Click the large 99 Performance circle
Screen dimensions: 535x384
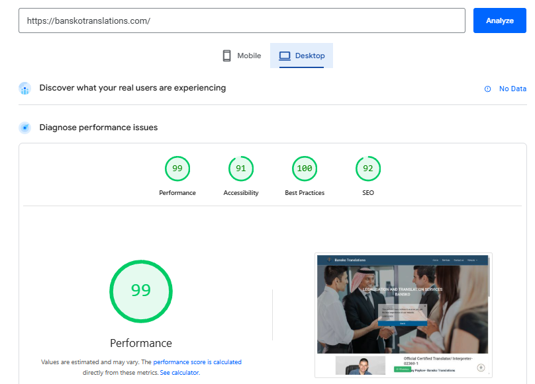(141, 291)
